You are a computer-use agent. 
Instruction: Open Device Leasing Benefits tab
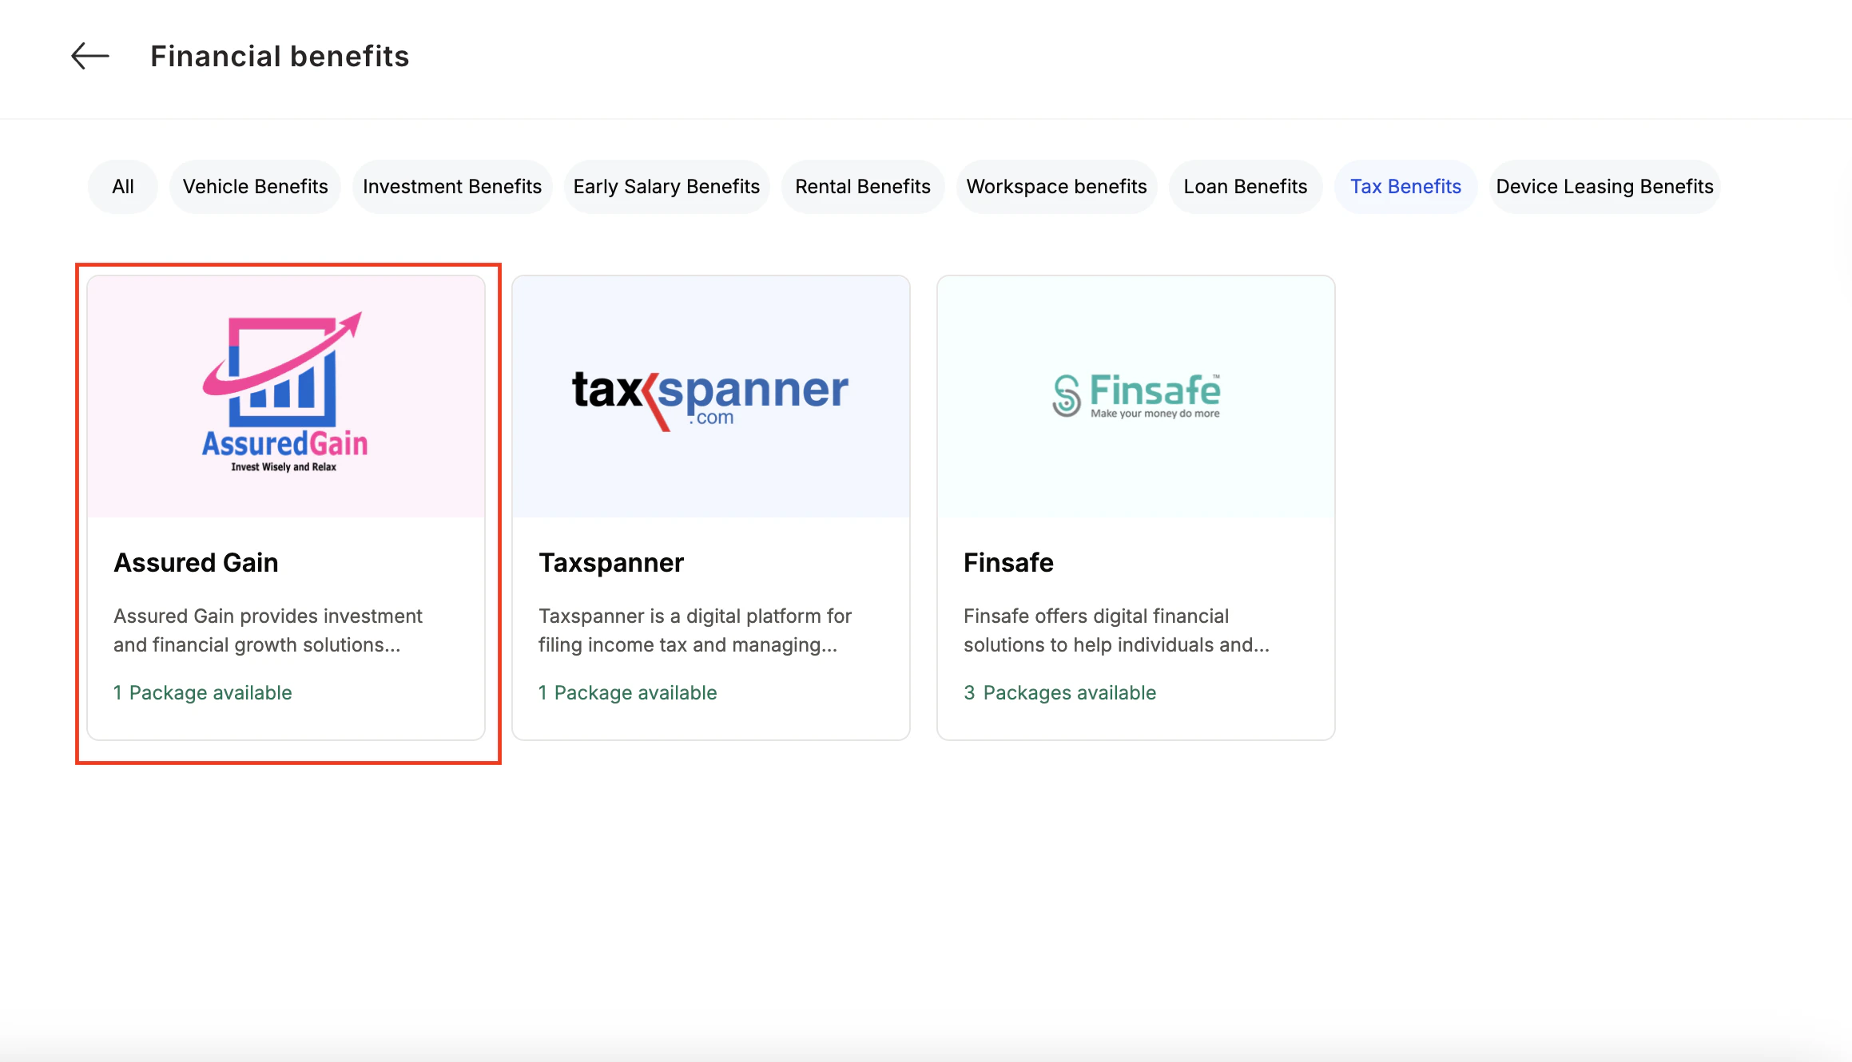(1604, 187)
